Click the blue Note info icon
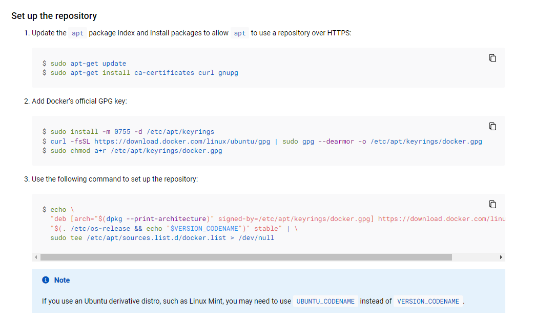 click(46, 280)
